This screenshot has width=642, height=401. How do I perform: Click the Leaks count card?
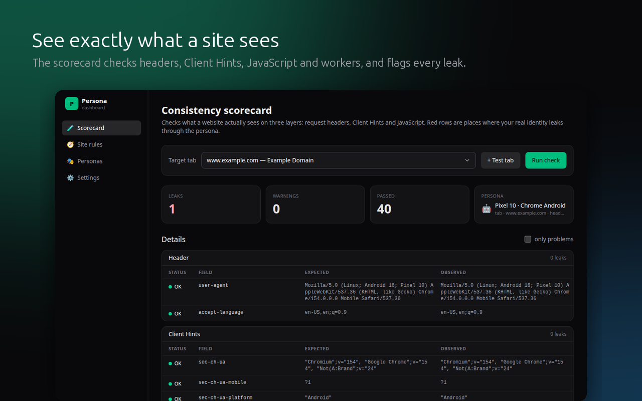(x=211, y=205)
